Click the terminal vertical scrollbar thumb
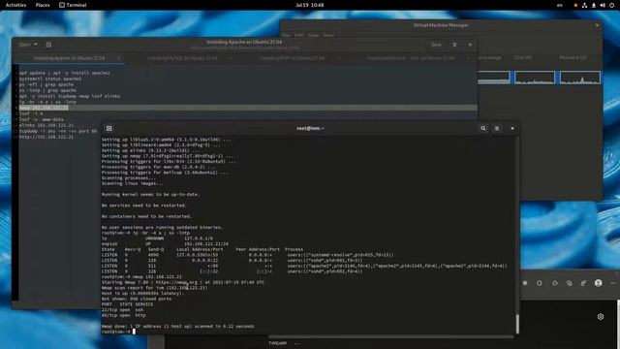 (x=516, y=324)
